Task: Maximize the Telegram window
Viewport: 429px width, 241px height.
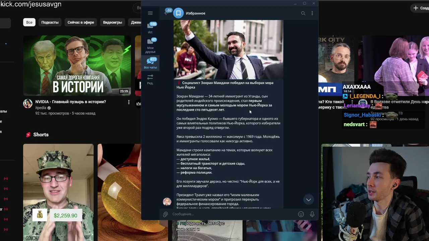Action: coord(304,3)
